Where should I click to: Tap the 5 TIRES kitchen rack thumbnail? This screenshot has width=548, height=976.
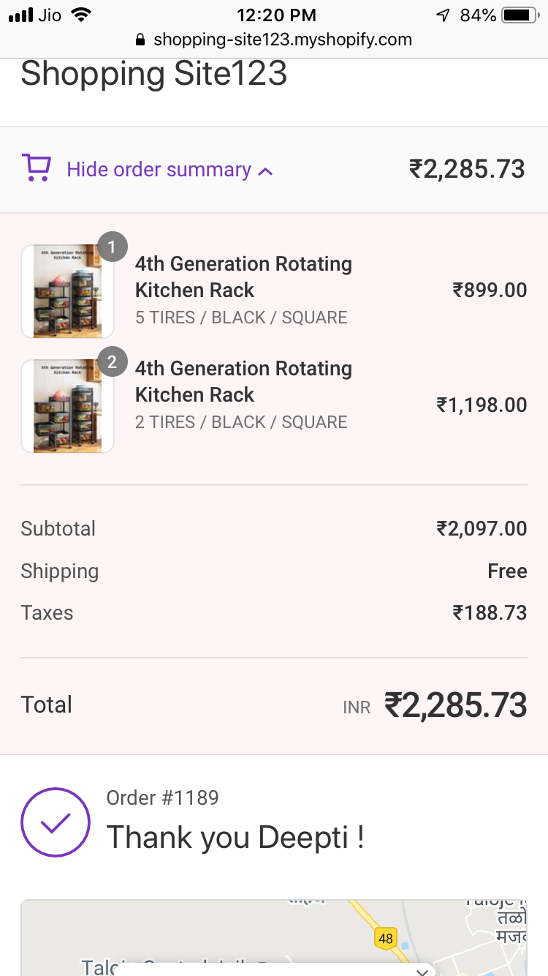[x=67, y=291]
